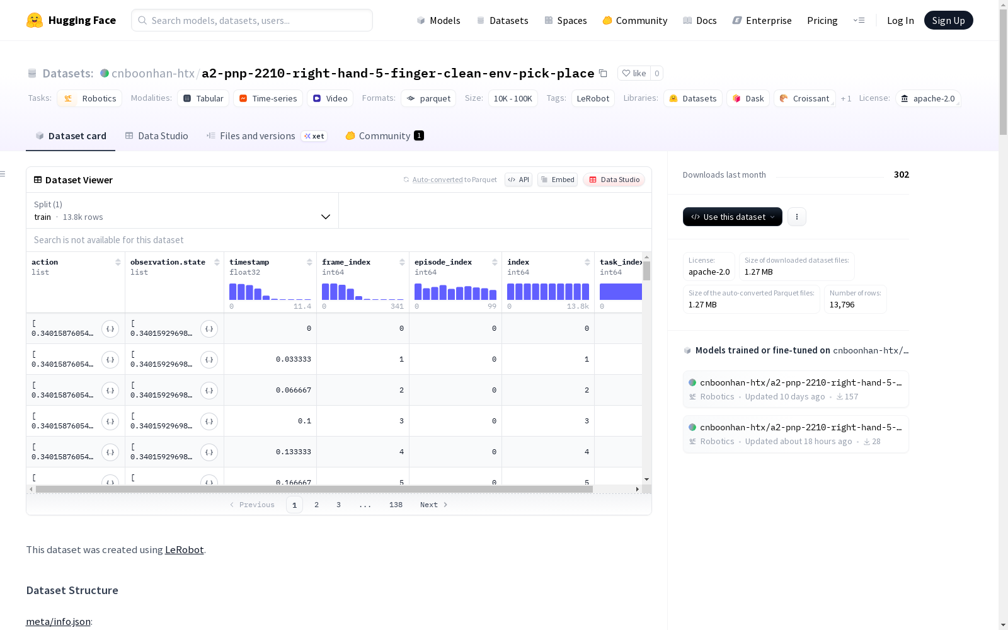Go to the Next page of rows
The height and width of the screenshot is (630, 1008).
434,505
